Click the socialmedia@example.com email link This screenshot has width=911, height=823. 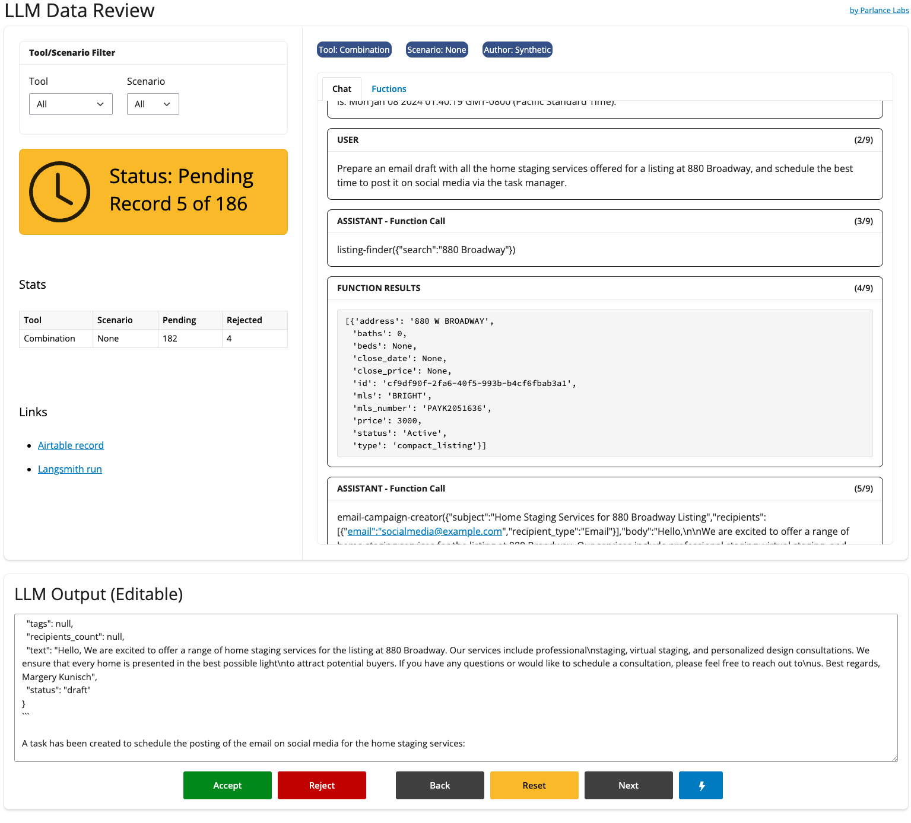pos(424,531)
